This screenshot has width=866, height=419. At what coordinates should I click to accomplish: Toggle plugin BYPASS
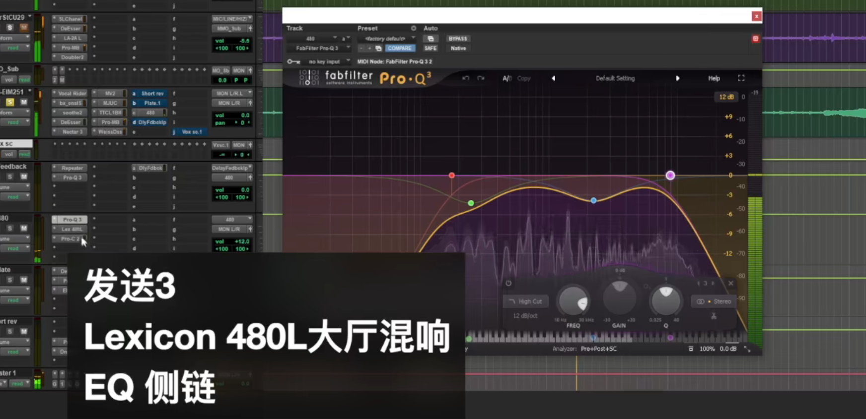(457, 39)
